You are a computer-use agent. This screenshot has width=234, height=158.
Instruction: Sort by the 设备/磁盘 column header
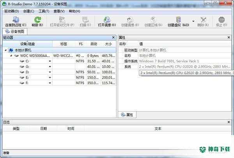(x=27, y=44)
